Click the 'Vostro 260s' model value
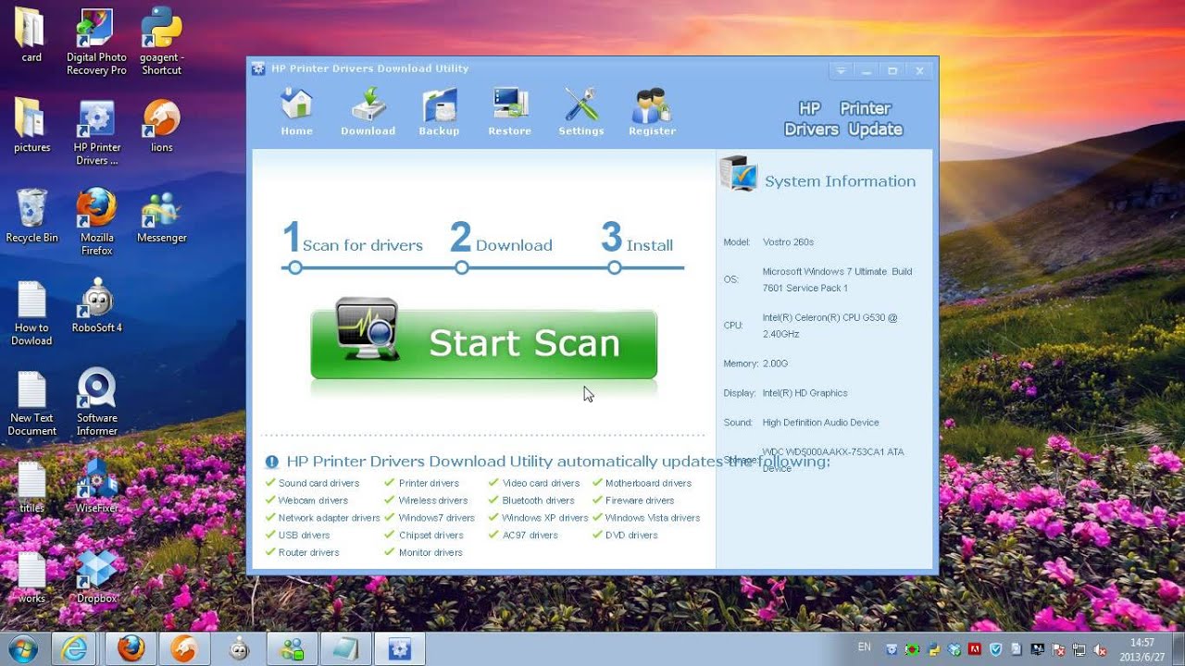The height and width of the screenshot is (666, 1185). [x=788, y=242]
